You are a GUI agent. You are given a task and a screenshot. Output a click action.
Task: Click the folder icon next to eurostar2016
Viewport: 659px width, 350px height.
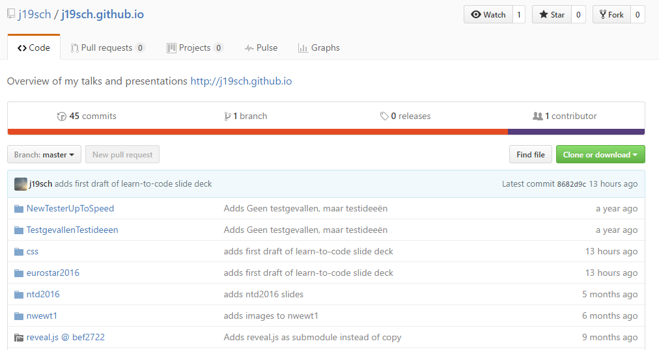tap(18, 273)
